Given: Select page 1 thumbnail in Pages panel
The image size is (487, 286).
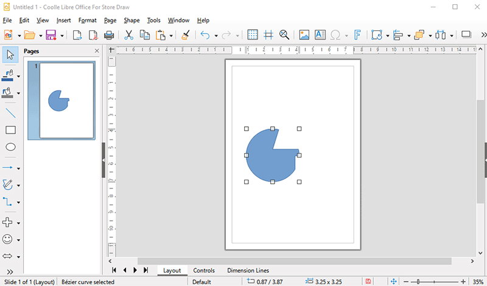Looking at the screenshot, I should tap(61, 101).
